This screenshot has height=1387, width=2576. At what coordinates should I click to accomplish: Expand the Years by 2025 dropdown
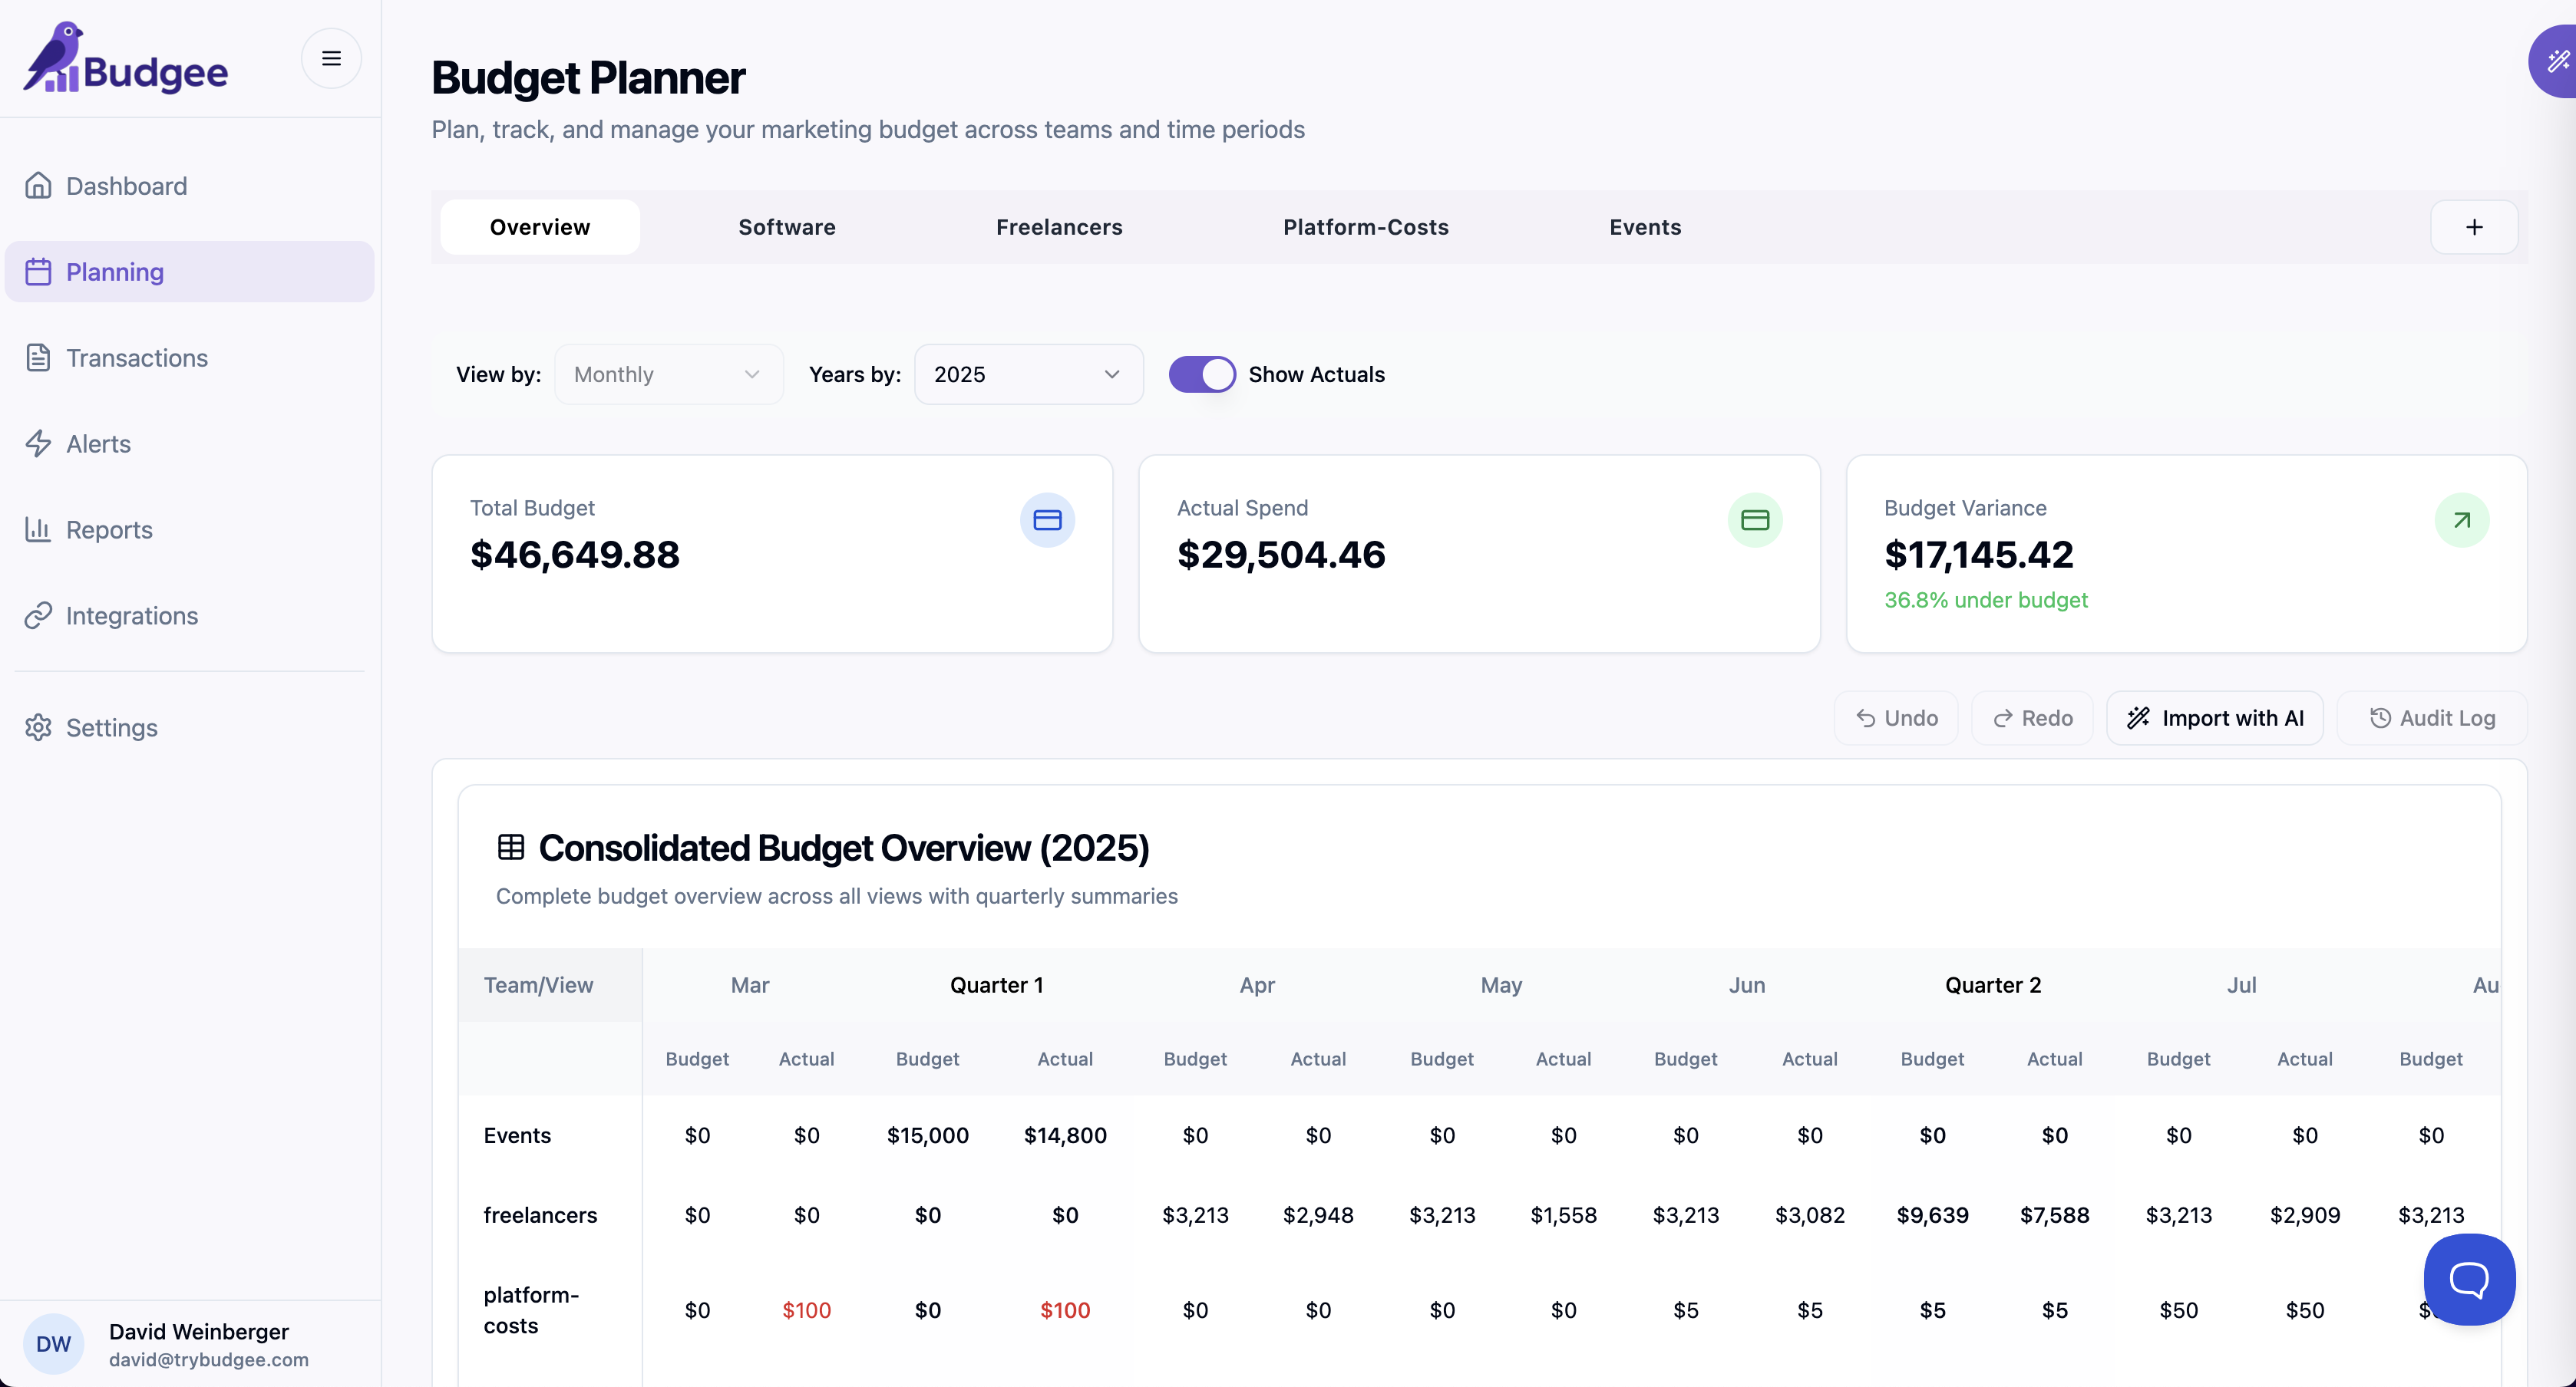coord(1028,374)
